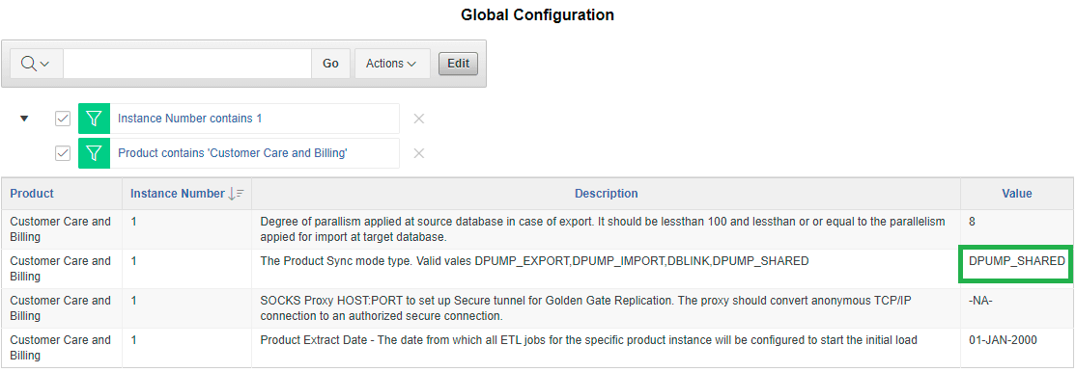
Task: Click the Global Configuration heading
Action: [537, 14]
